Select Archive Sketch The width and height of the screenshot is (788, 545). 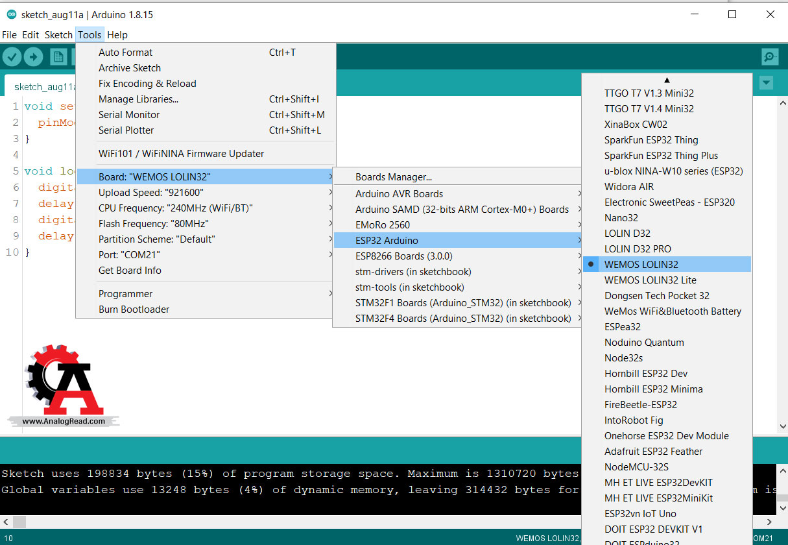click(206, 68)
